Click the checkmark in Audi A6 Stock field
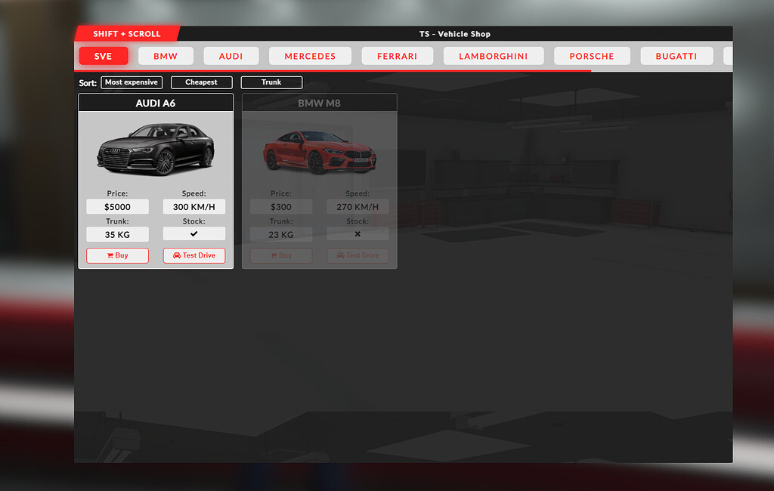Image resolution: width=774 pixels, height=491 pixels. (x=193, y=234)
